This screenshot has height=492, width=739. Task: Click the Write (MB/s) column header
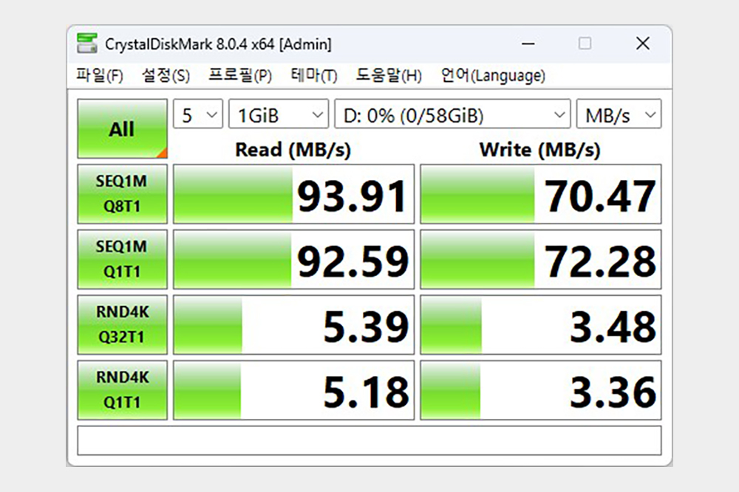[x=540, y=150]
